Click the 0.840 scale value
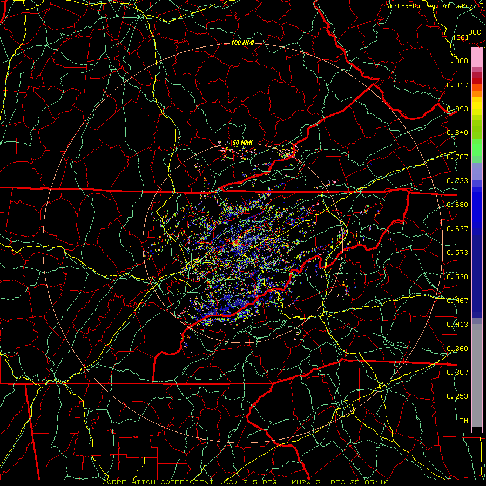The width and height of the screenshot is (486, 486). 457,133
